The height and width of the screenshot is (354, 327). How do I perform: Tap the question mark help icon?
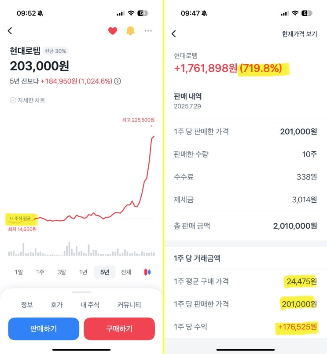(x=118, y=81)
